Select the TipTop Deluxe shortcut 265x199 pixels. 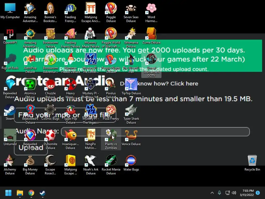(x=131, y=87)
